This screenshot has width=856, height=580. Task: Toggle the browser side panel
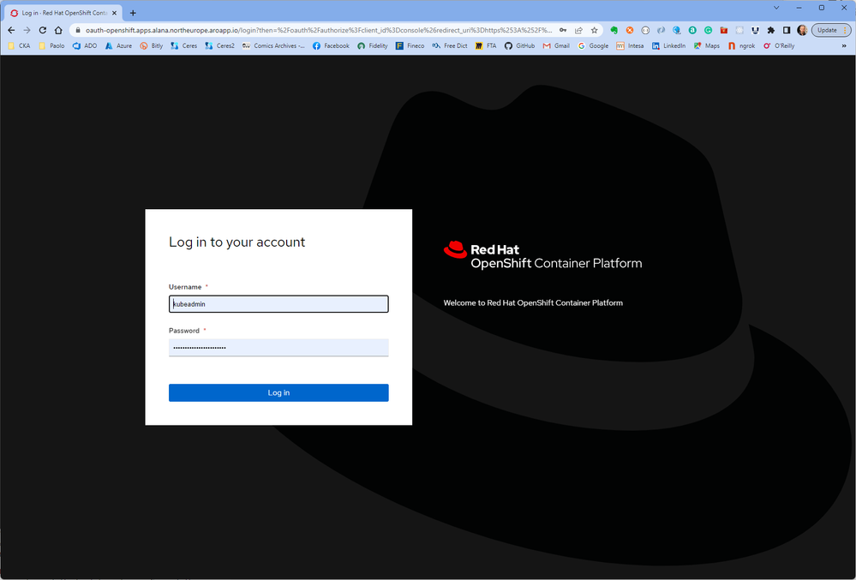[x=787, y=30]
